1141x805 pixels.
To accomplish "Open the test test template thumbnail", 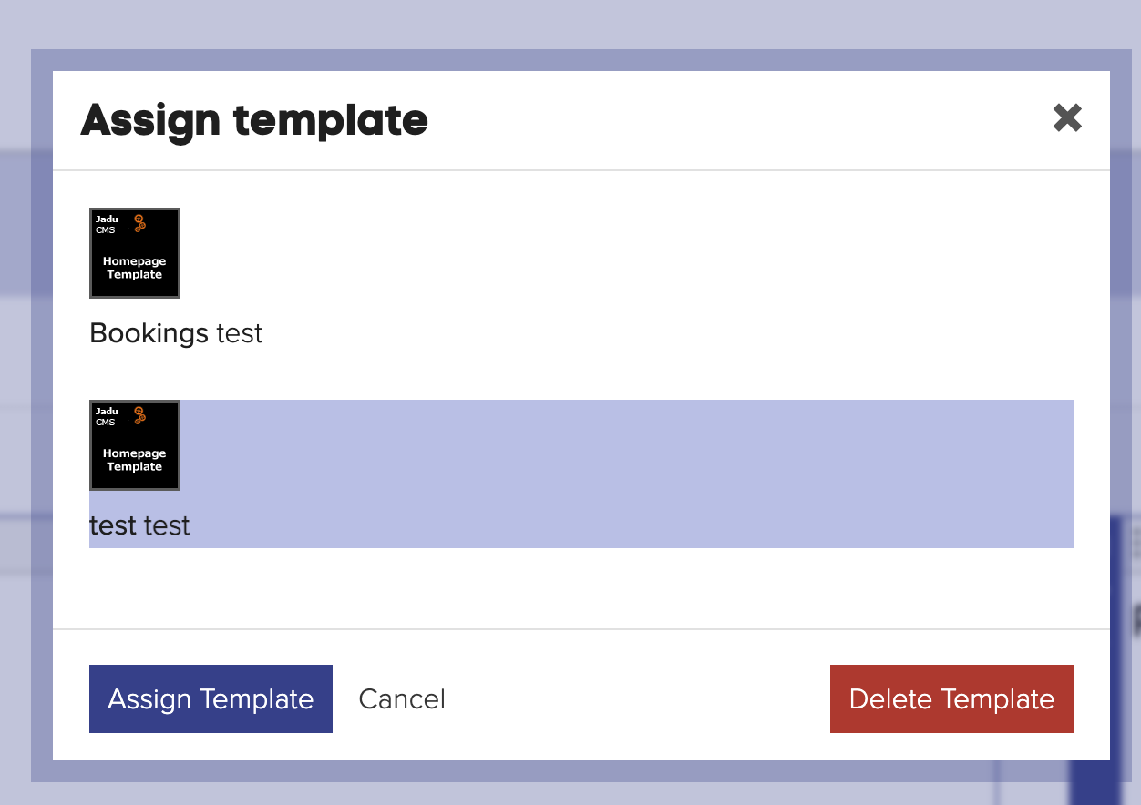I will (x=134, y=445).
